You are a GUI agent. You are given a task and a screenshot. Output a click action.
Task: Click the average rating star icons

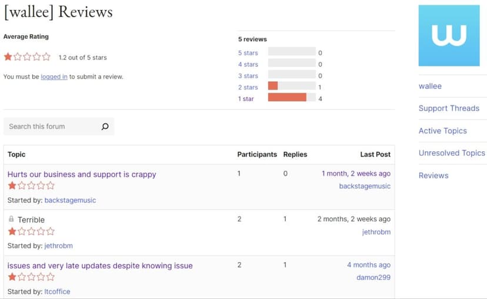pyautogui.click(x=27, y=57)
